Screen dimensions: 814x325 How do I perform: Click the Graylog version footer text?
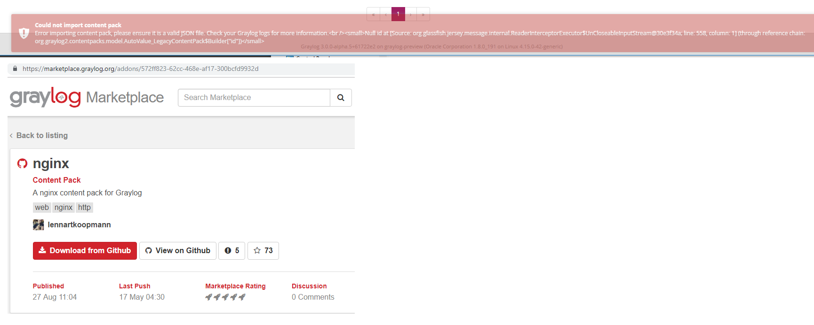click(431, 46)
